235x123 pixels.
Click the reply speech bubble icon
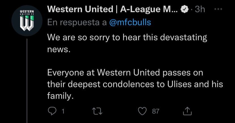(51, 111)
